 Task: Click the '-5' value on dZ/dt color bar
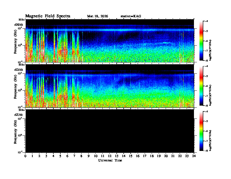[x=206, y=121]
